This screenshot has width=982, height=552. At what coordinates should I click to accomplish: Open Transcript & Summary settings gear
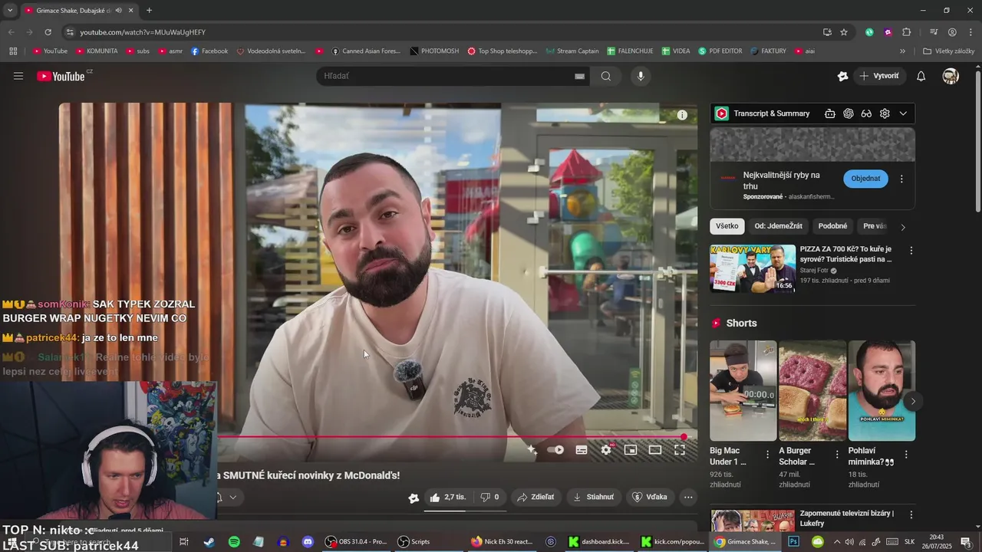(x=885, y=113)
